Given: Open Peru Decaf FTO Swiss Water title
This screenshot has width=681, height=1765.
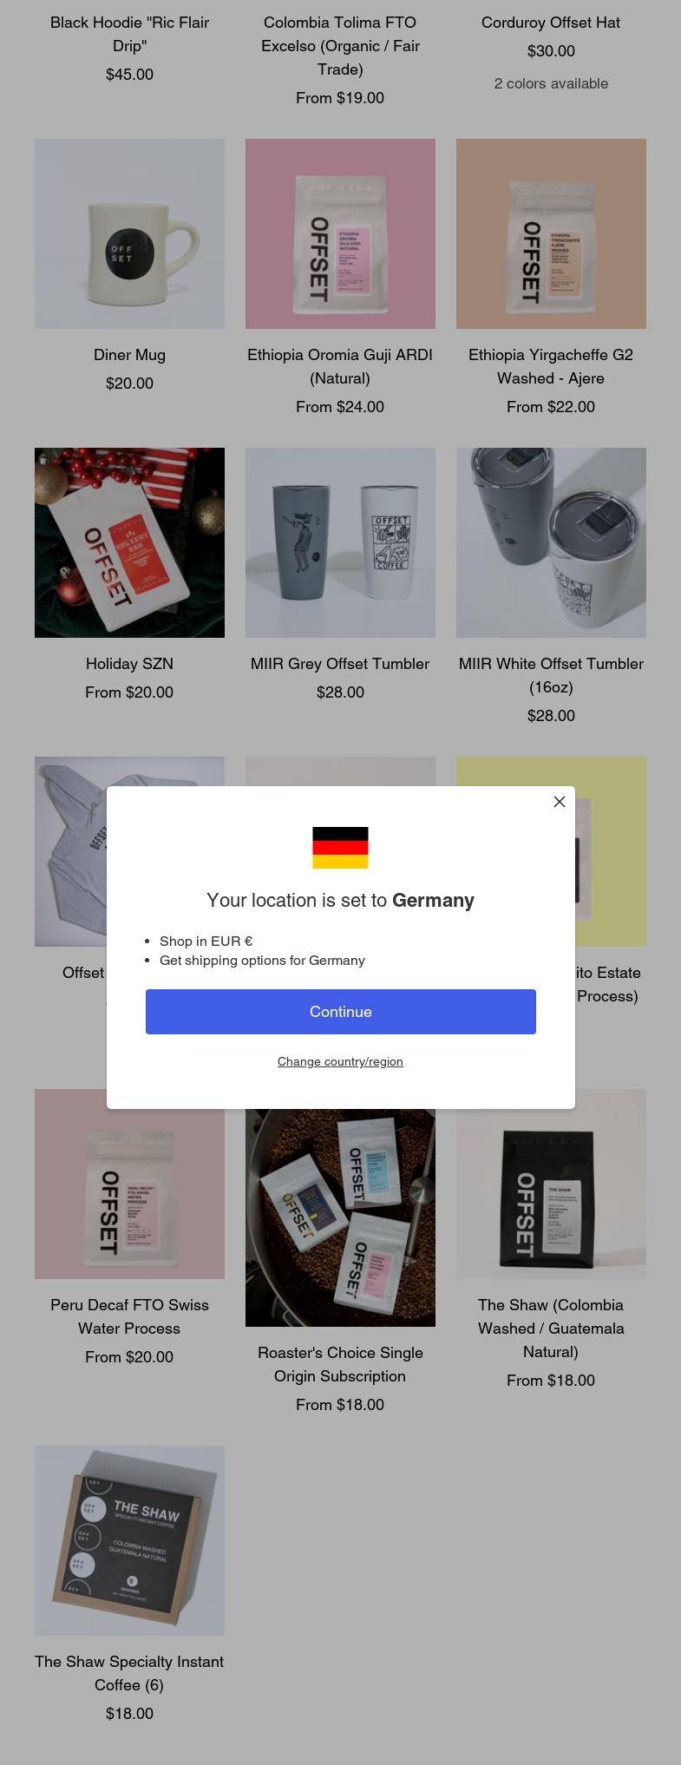Looking at the screenshot, I should (129, 1316).
